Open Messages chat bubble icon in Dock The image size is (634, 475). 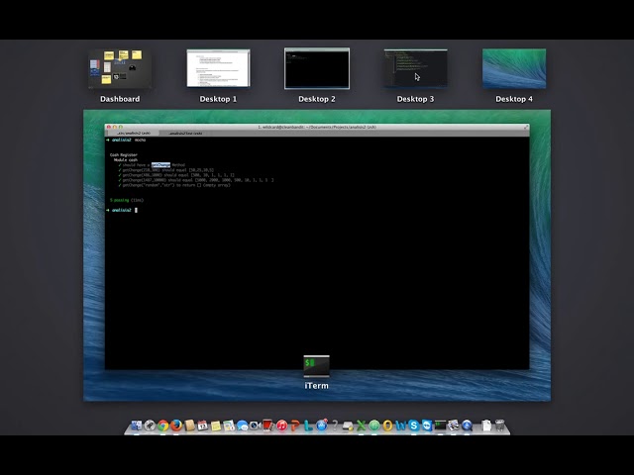242,426
